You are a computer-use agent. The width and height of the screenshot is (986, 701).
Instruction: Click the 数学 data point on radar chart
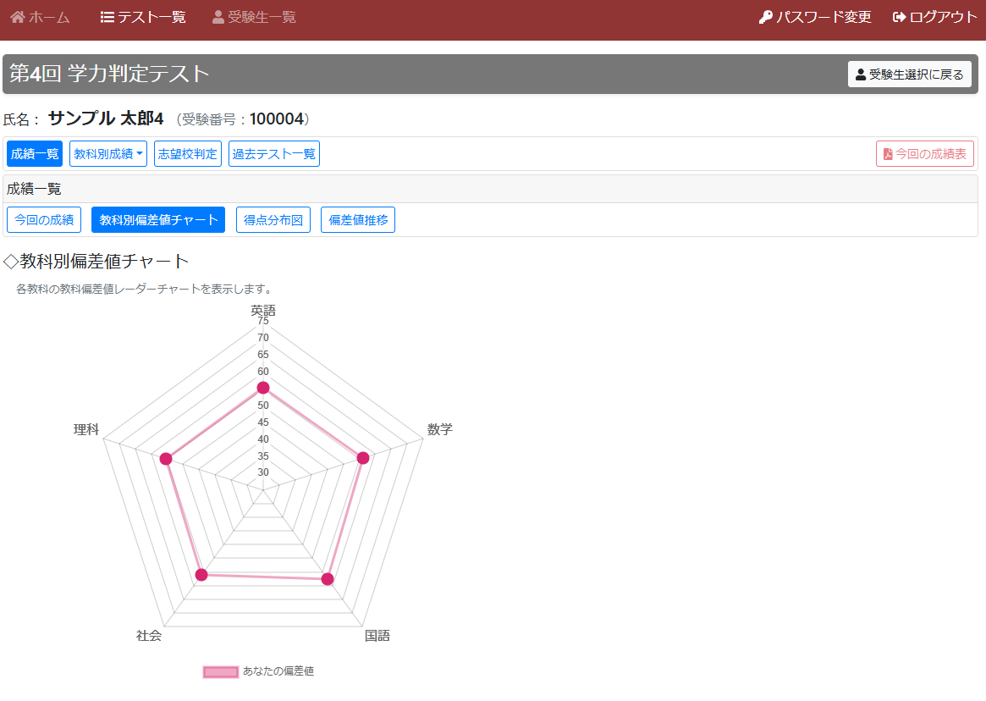tap(363, 458)
